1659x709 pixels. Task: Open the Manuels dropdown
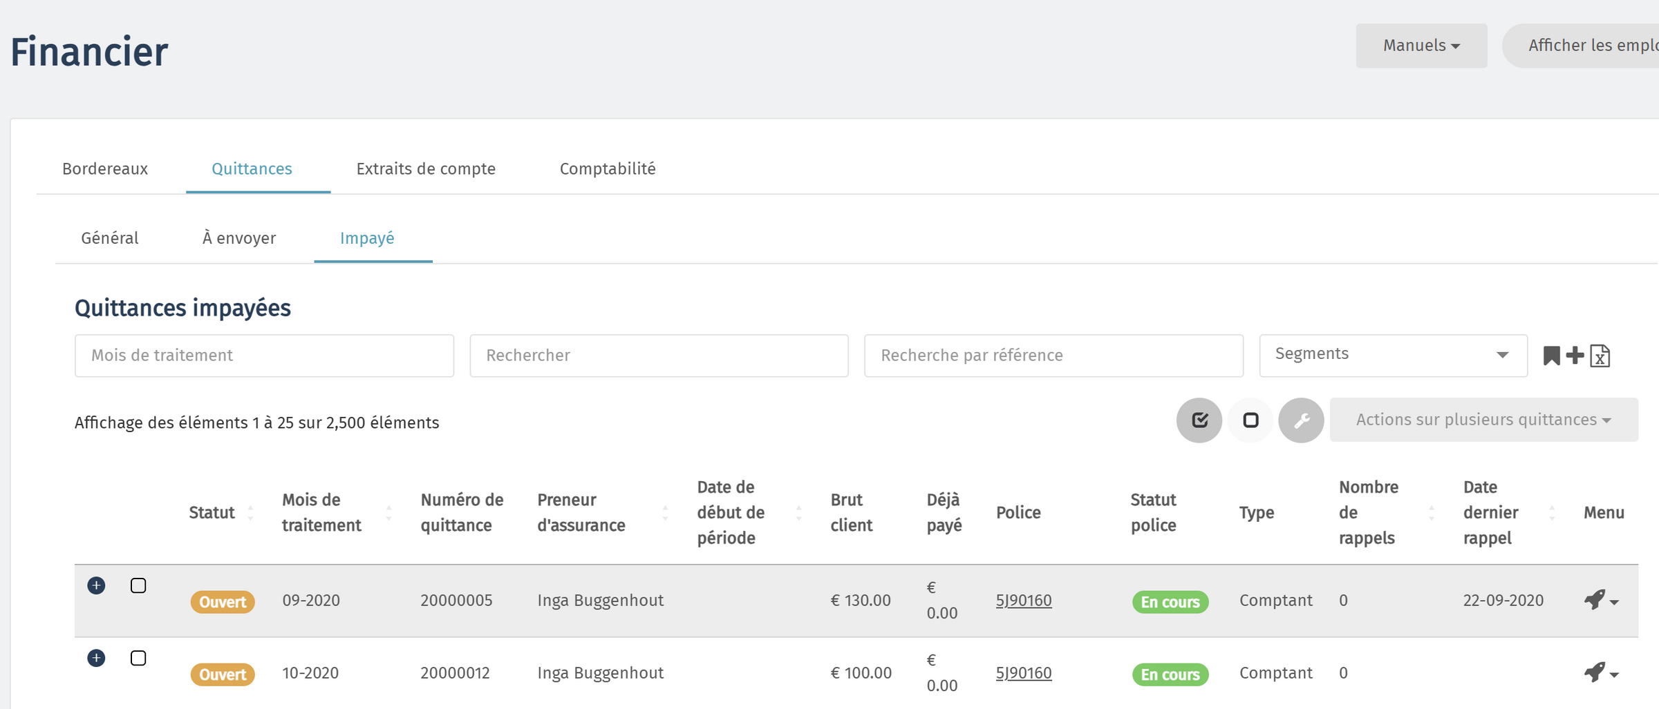[x=1421, y=46]
